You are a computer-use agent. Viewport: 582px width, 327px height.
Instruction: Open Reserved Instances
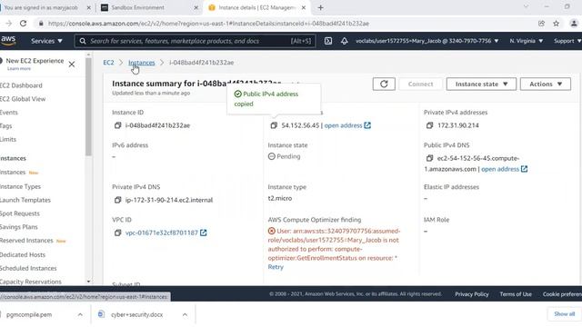pyautogui.click(x=26, y=241)
